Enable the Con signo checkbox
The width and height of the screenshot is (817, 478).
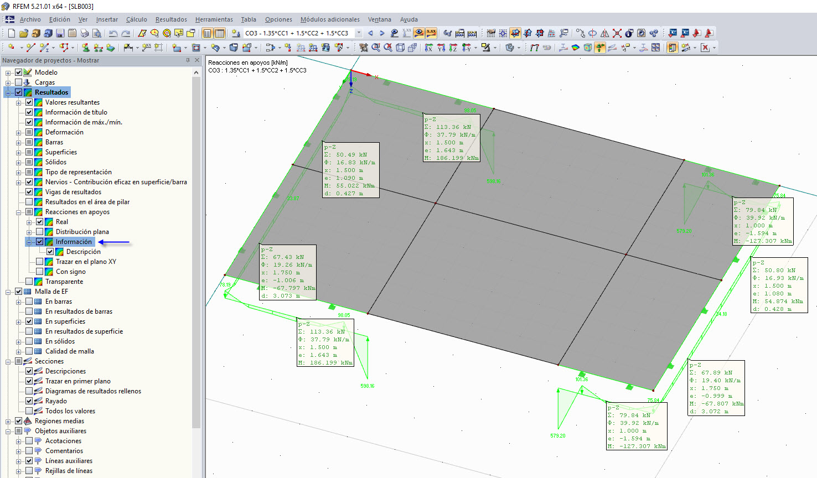click(40, 272)
